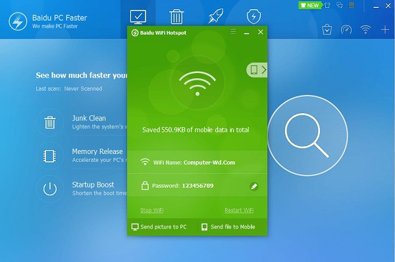Click the padlock icon beside Password

(145, 186)
